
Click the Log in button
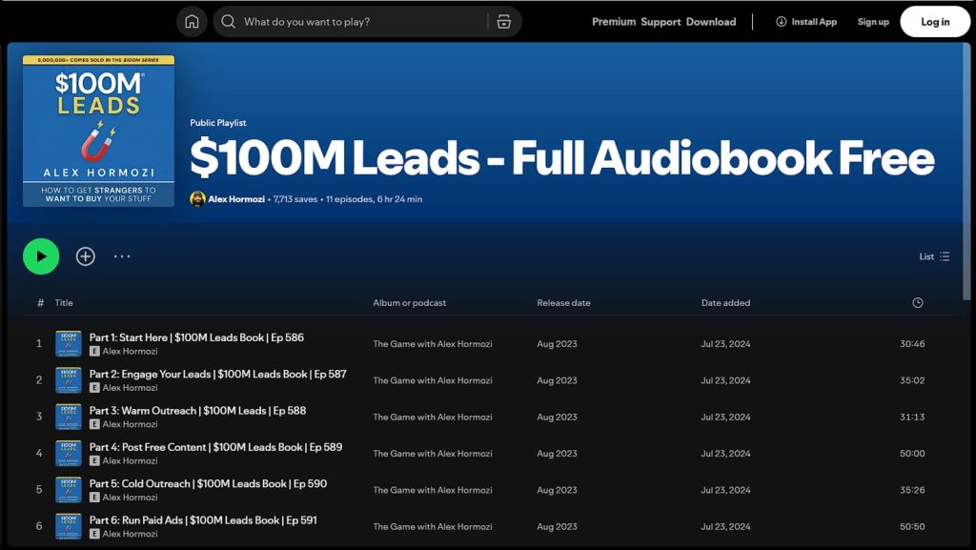coord(934,21)
